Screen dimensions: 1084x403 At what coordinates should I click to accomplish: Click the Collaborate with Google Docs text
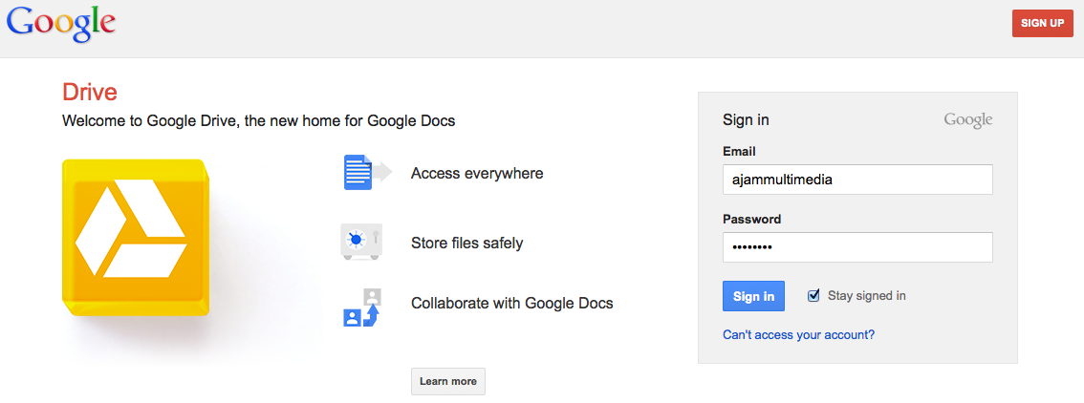pyautogui.click(x=511, y=303)
